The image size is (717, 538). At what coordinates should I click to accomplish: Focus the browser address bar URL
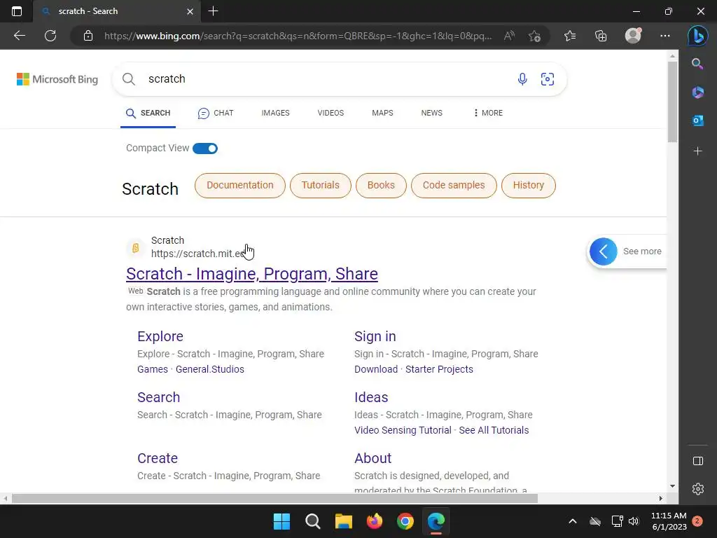(298, 36)
